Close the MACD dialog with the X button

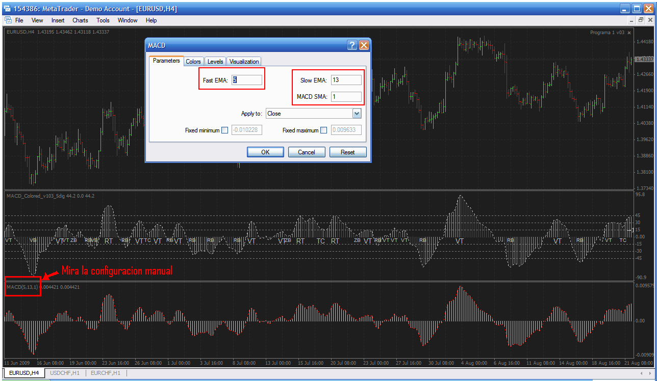[x=364, y=45]
